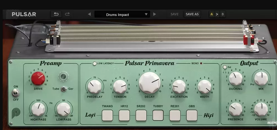Select the GBS spring type button

point(192,115)
